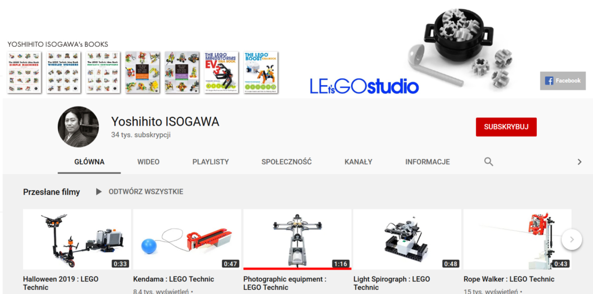The width and height of the screenshot is (593, 294).
Task: Click 34 tys. subskrypcji text
Action: 141,134
